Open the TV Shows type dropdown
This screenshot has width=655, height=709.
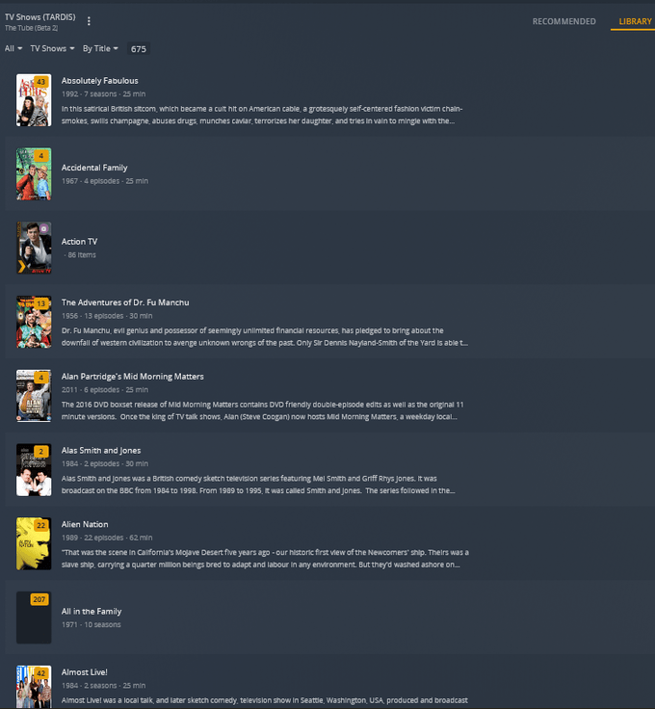click(52, 48)
